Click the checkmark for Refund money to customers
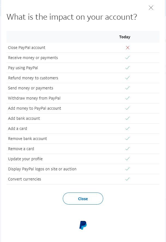Image resolution: width=166 pixels, height=242 pixels. click(x=128, y=78)
